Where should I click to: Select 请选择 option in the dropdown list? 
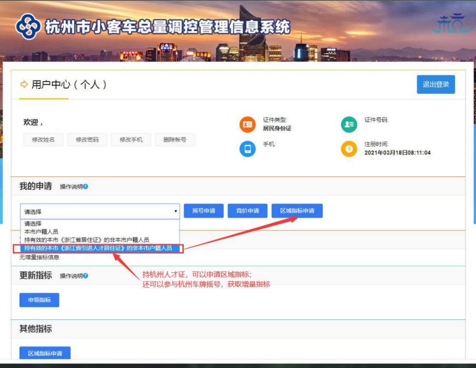(100, 224)
